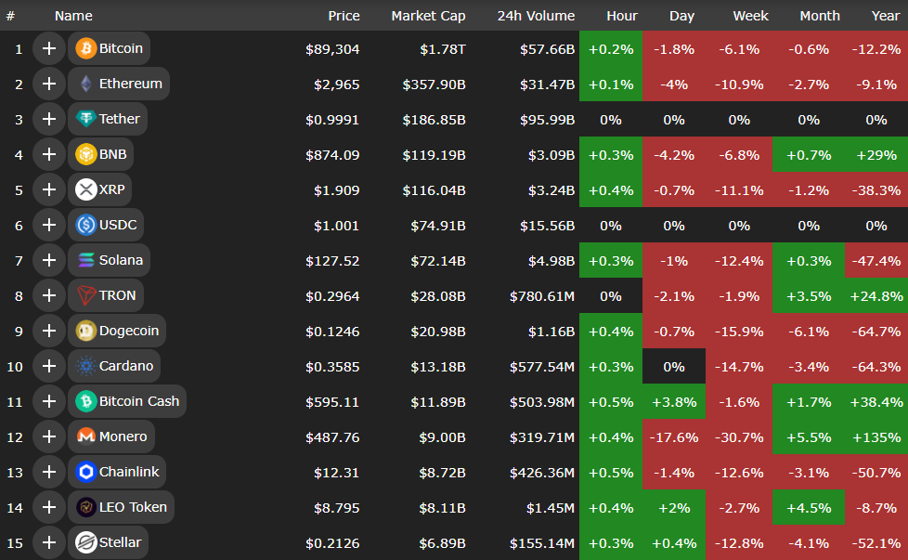Add Cardano with the plus button
The image size is (908, 560).
click(49, 366)
